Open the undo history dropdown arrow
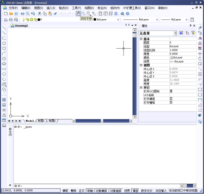 coord(65,14)
